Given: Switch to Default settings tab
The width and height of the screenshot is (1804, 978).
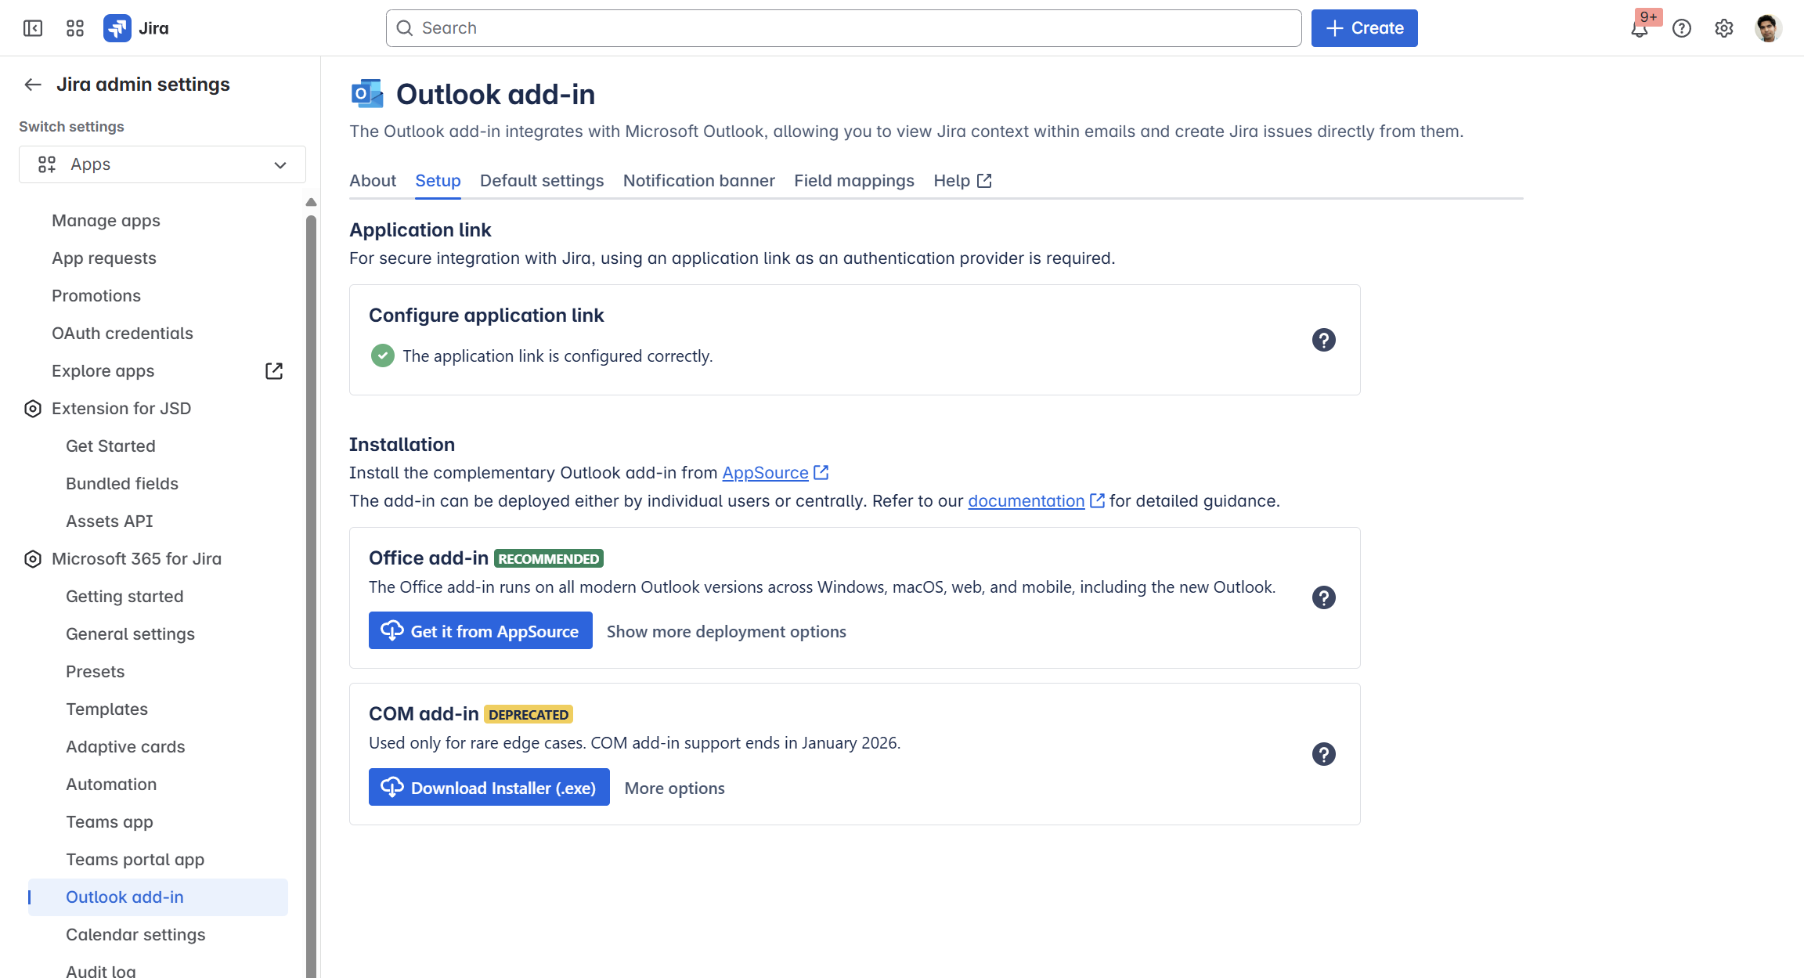Looking at the screenshot, I should [x=542, y=181].
